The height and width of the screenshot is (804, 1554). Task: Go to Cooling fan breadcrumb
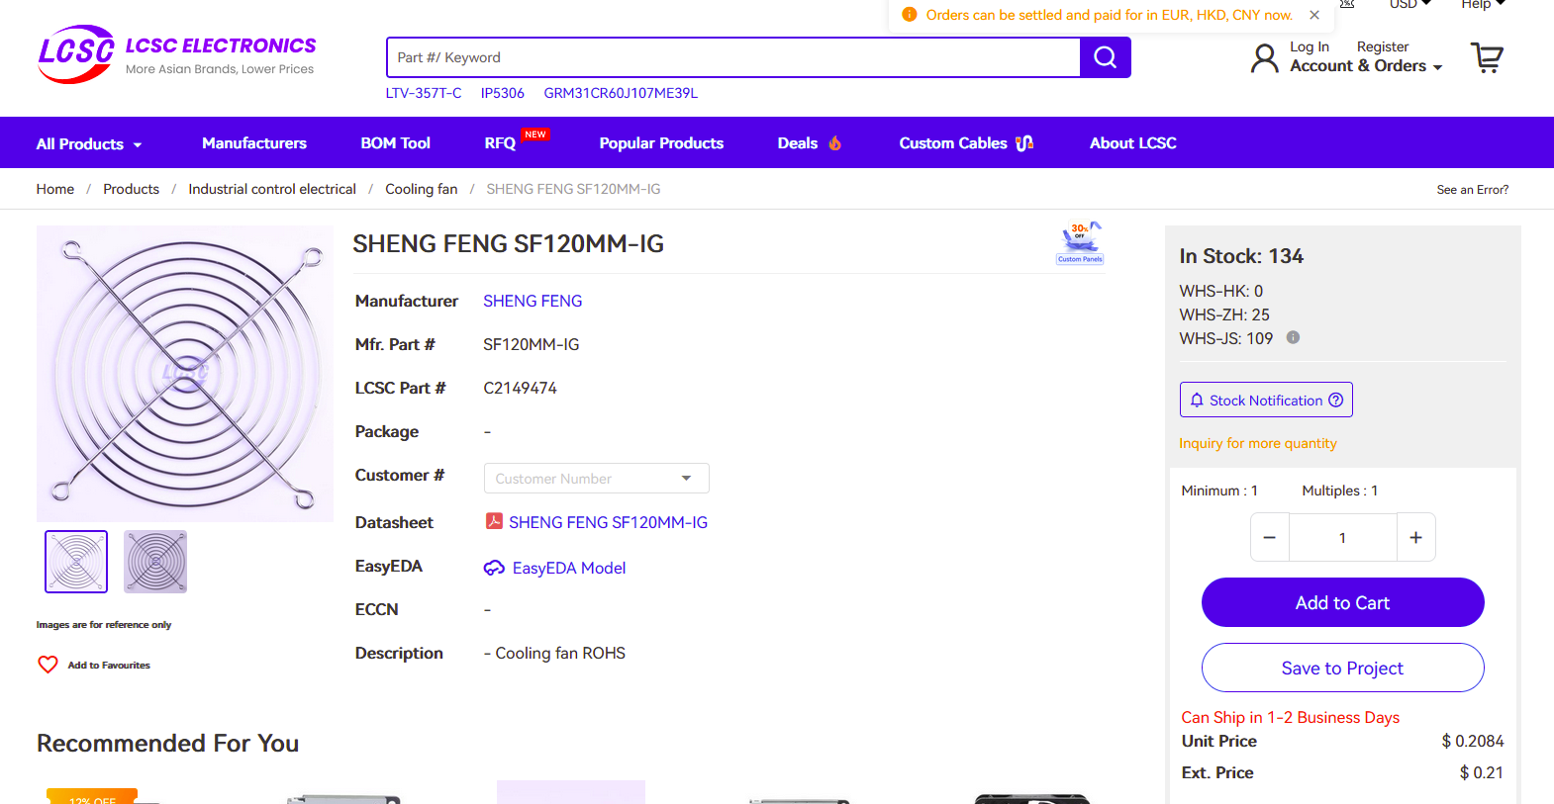click(x=422, y=189)
